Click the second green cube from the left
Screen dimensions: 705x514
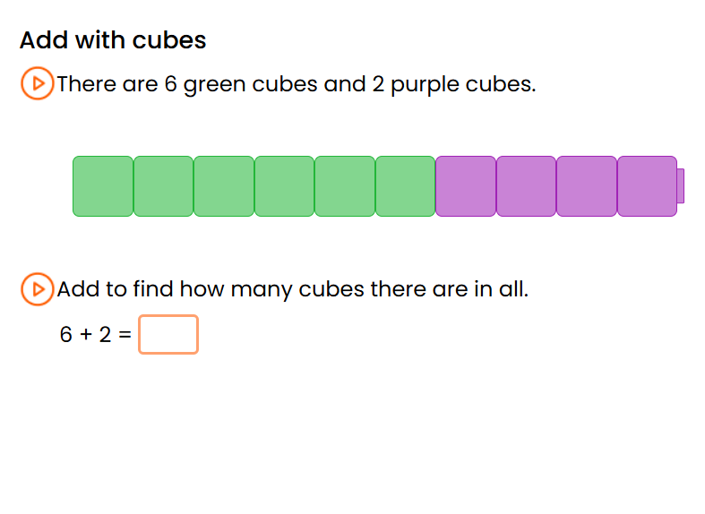pos(163,186)
